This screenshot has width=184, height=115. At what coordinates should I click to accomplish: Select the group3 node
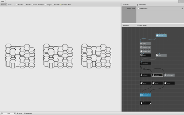click(157, 83)
